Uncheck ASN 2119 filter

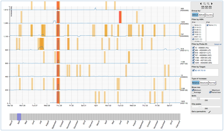tap(193, 27)
